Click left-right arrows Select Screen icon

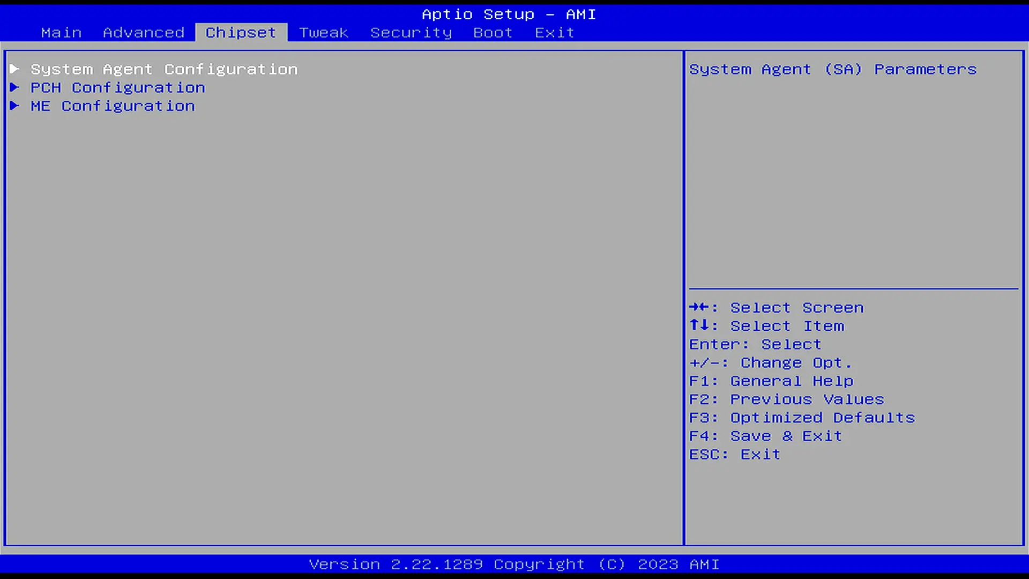[699, 307]
